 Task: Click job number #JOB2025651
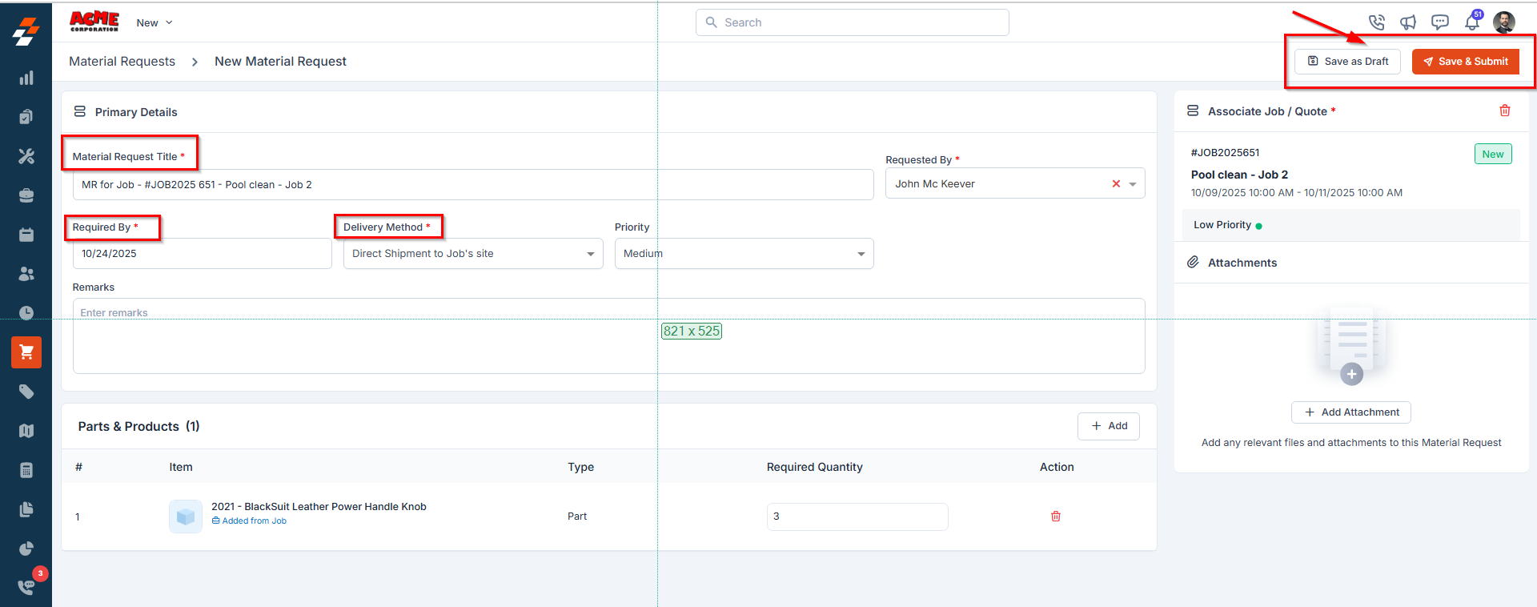(x=1225, y=153)
